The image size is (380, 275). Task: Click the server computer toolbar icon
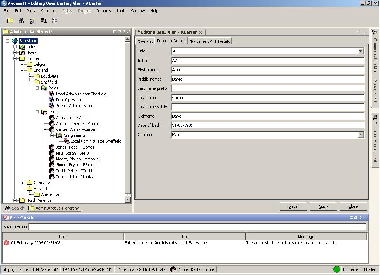tap(44, 21)
